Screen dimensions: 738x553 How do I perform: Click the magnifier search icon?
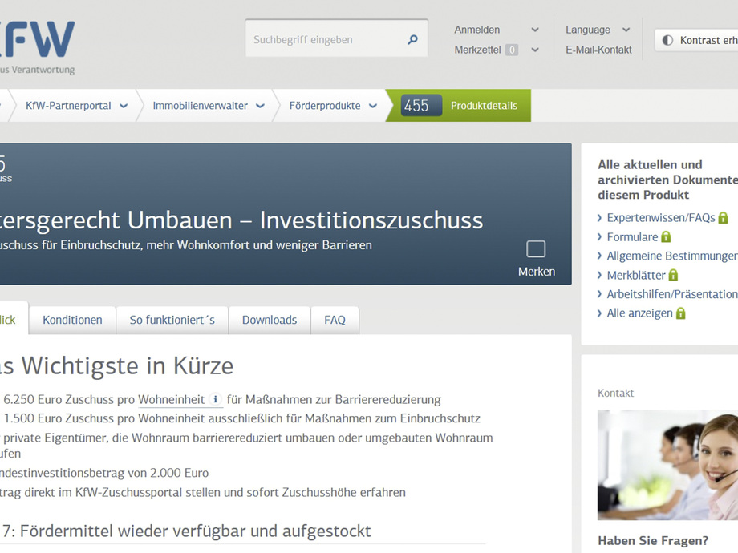[412, 39]
